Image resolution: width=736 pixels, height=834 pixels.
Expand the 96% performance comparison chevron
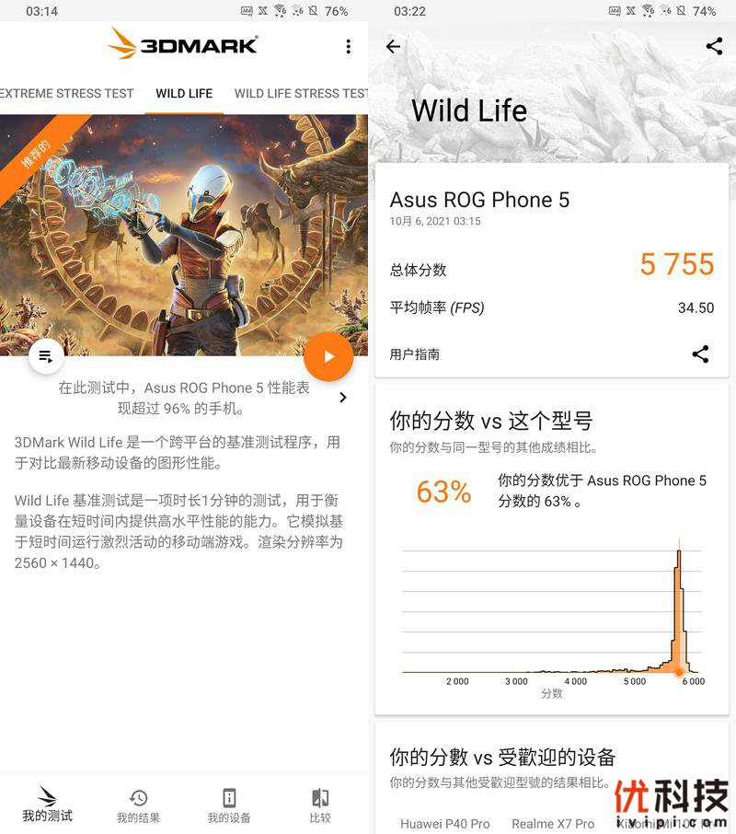click(x=343, y=398)
